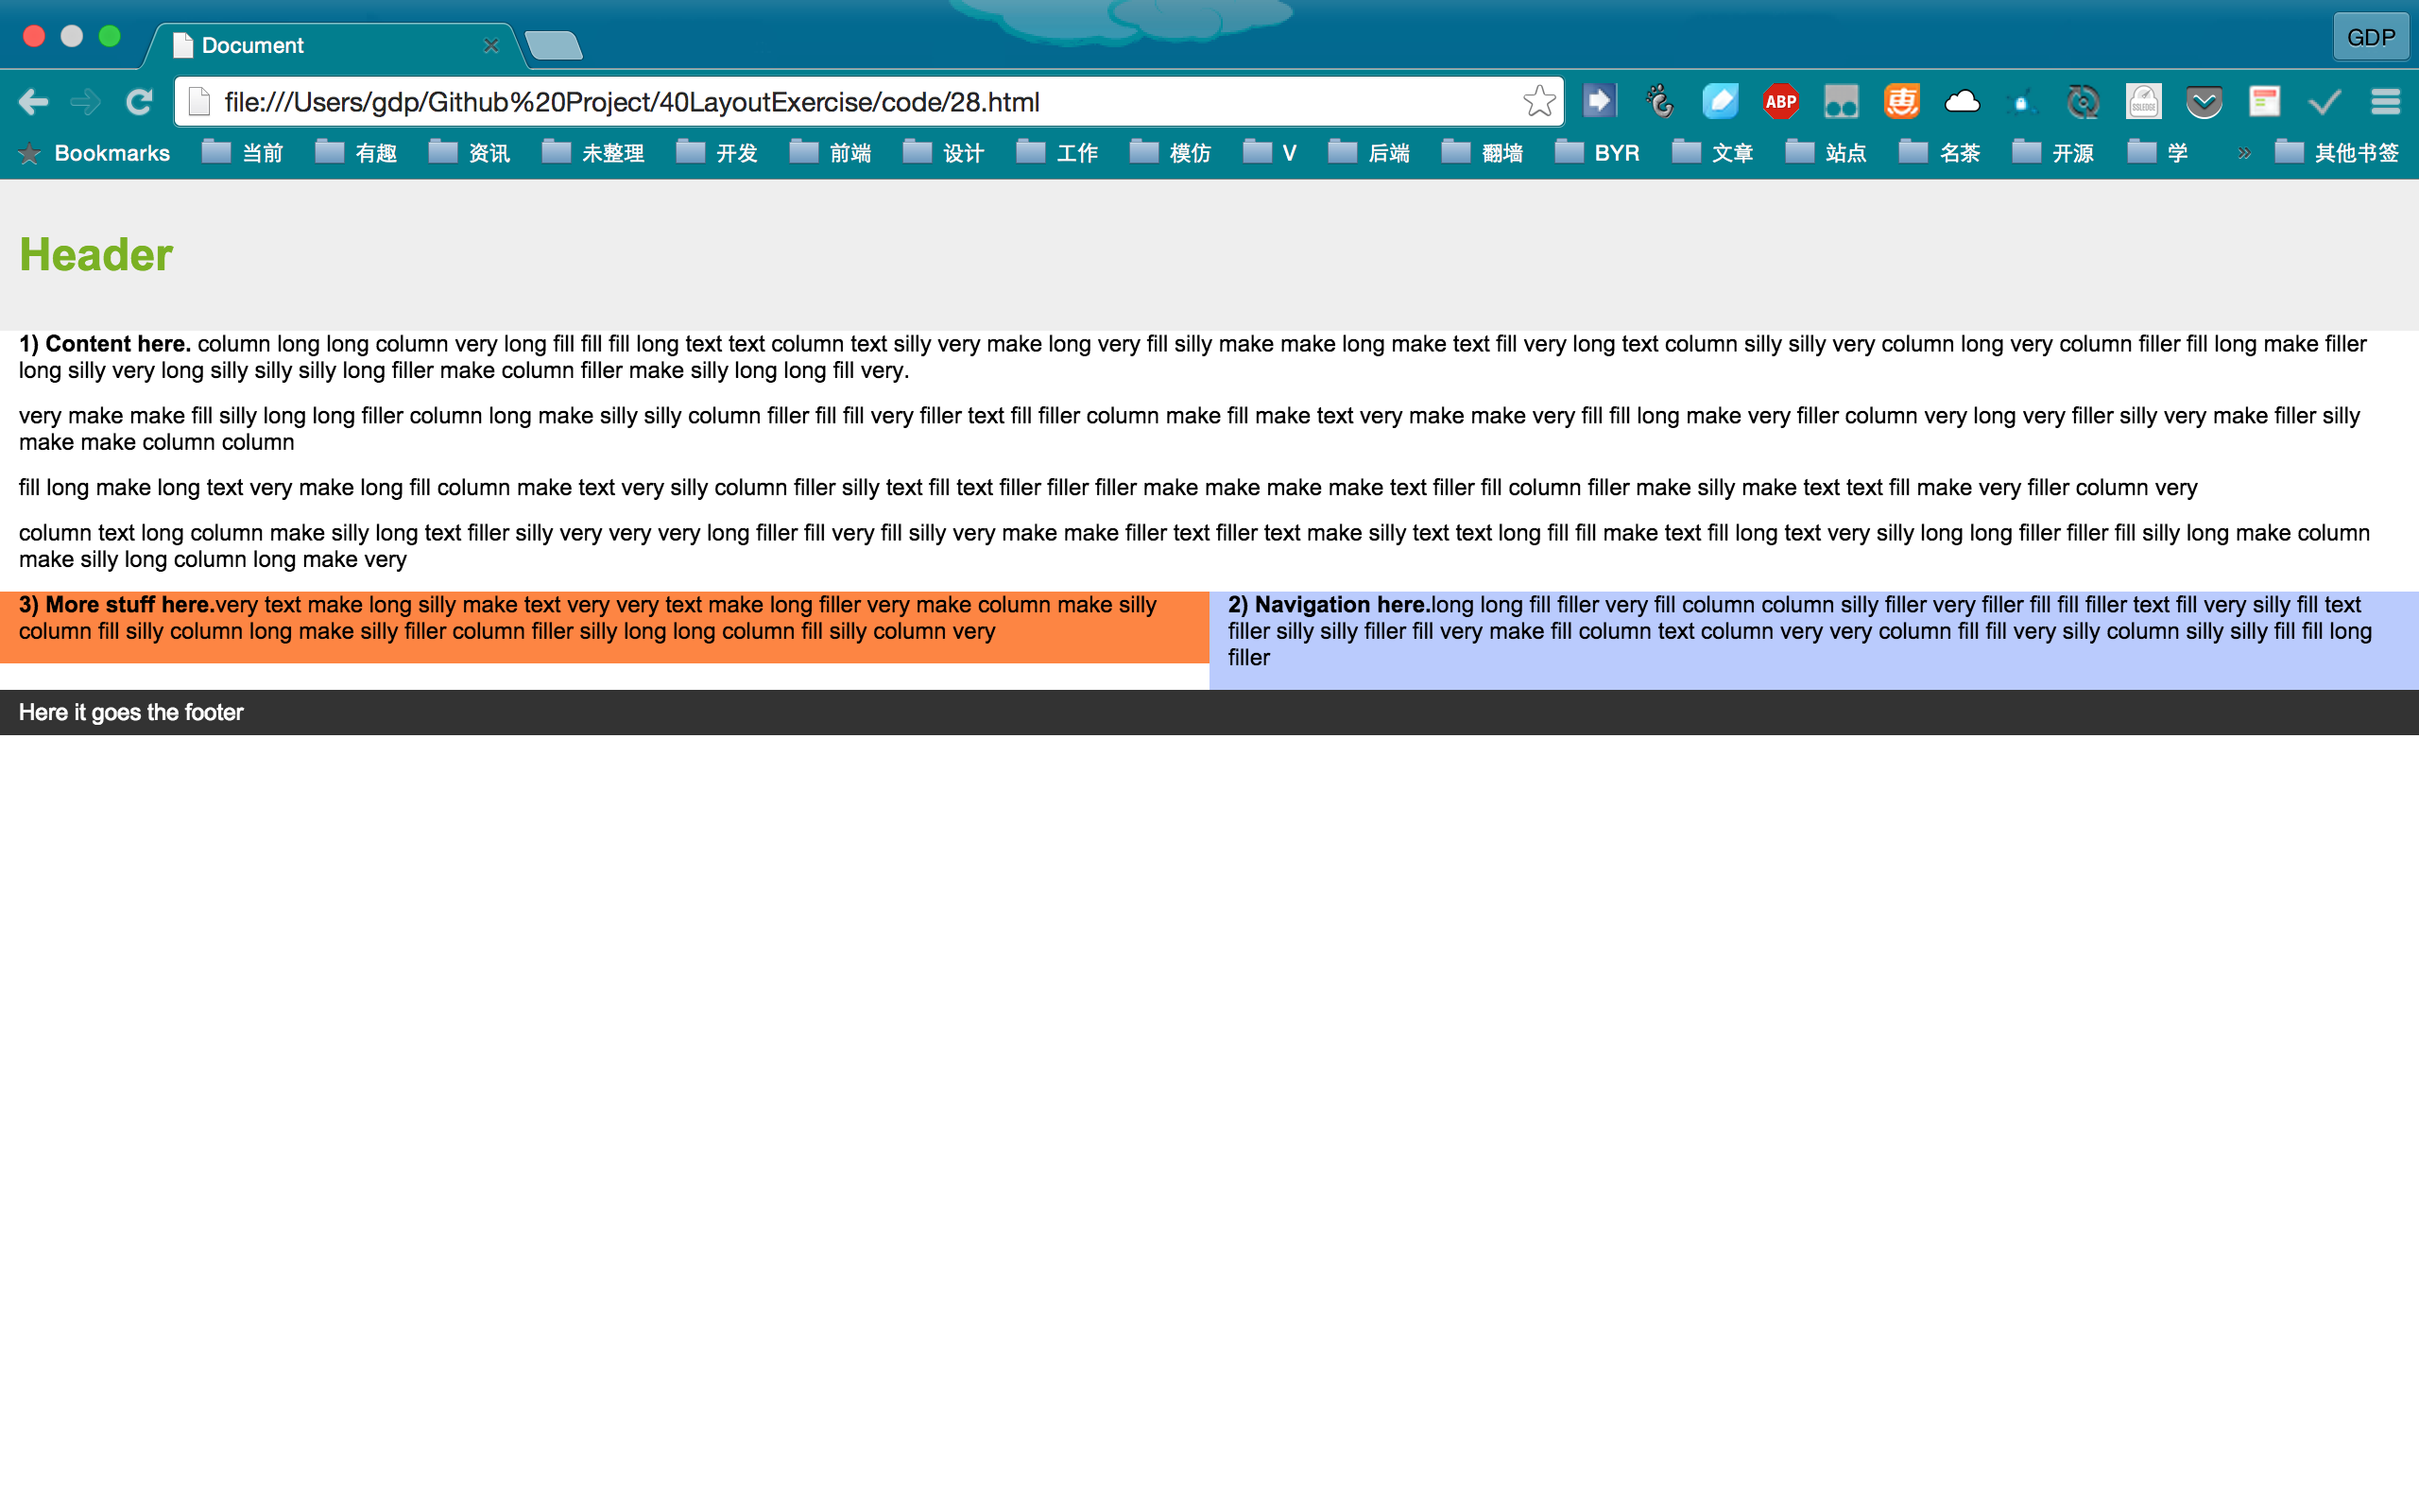Click the GNOME footprint extension icon
The width and height of the screenshot is (2419, 1512).
1660,102
